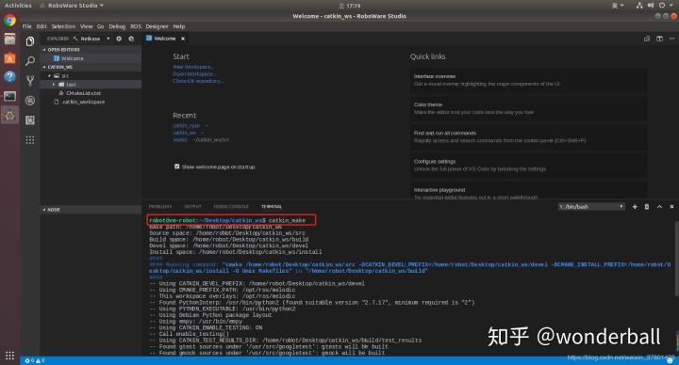Open the dotted-grid view at activity bar bottom
The width and height of the screenshot is (679, 365).
click(30, 140)
